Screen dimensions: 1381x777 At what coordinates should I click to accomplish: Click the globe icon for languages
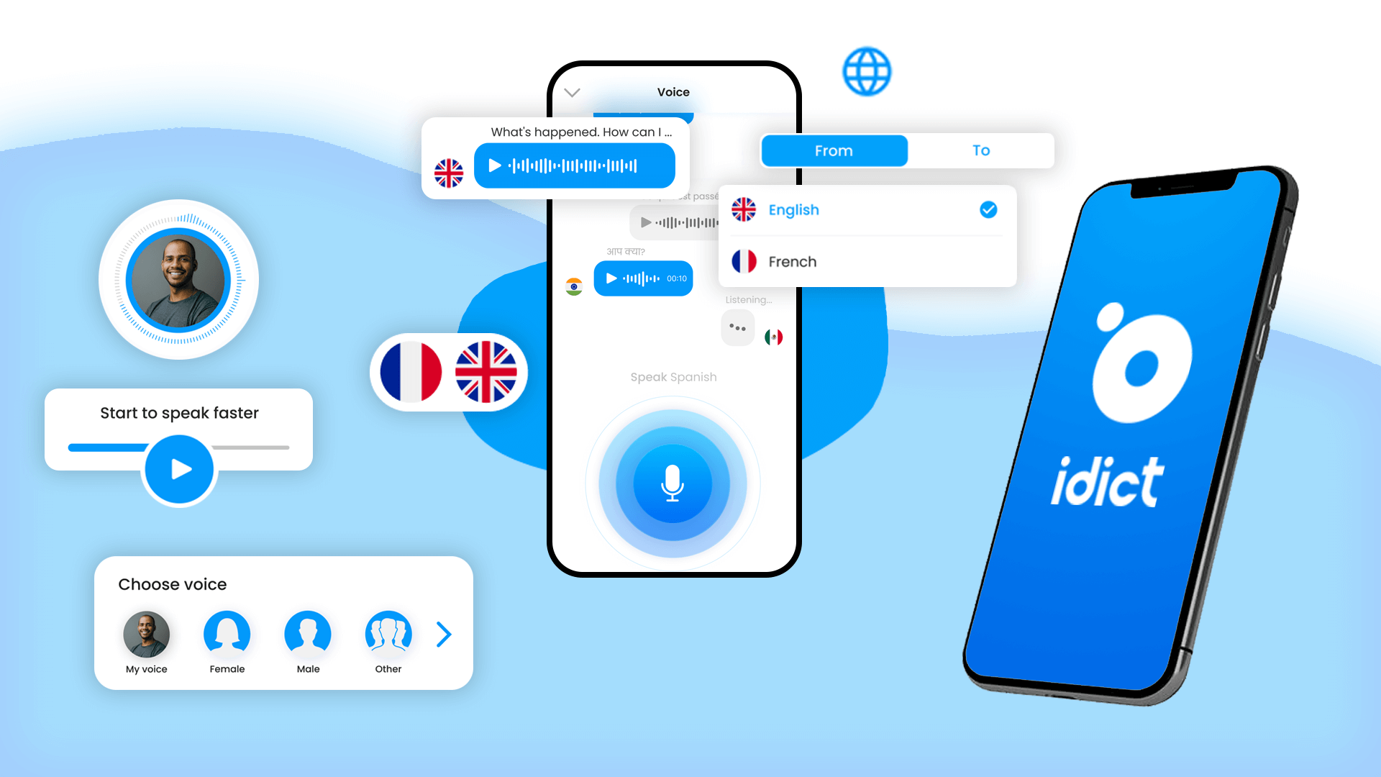pyautogui.click(x=864, y=71)
